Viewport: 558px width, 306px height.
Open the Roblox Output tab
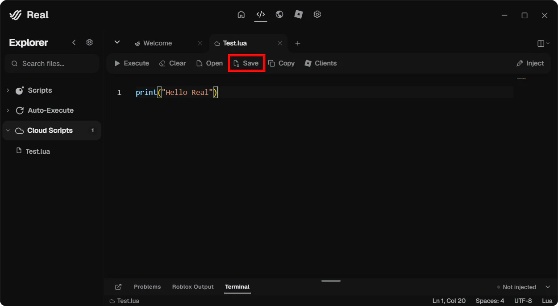click(x=193, y=287)
